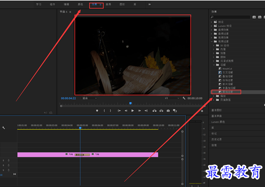Toggle comparison view icon
Viewport: 265px width, 187px height.
[175, 111]
